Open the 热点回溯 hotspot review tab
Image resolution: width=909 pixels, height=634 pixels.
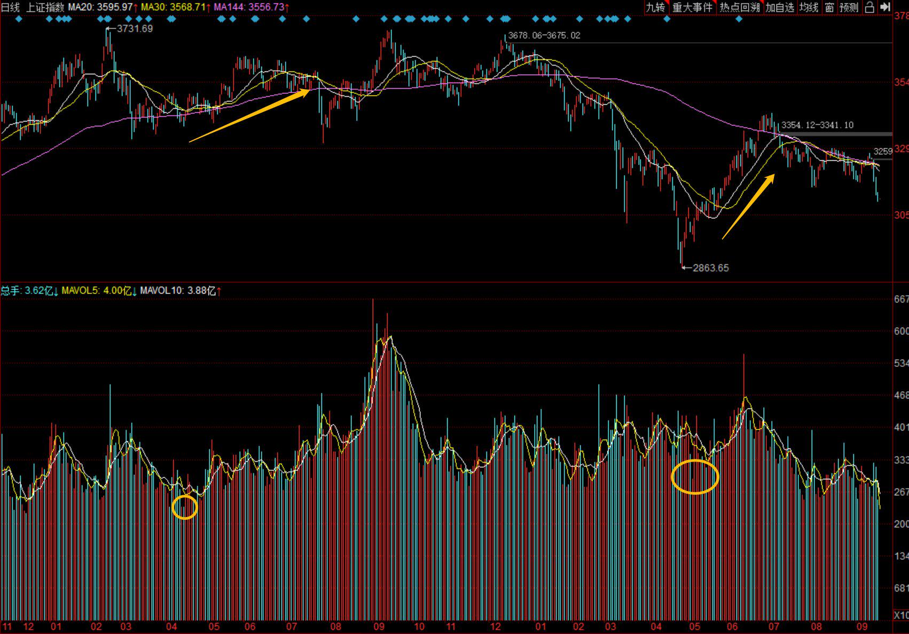tap(739, 7)
